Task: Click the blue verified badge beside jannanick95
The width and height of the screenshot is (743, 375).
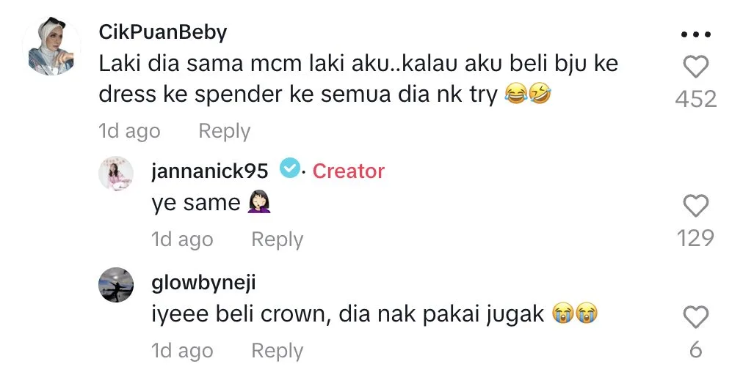Action: pos(290,169)
